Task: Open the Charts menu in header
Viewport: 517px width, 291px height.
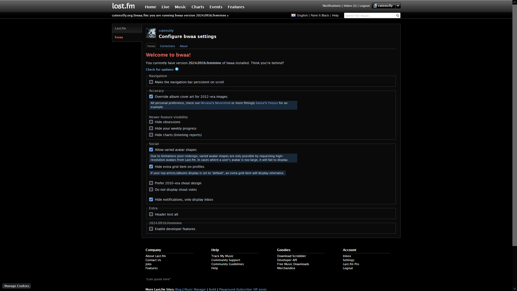Action: point(198,7)
